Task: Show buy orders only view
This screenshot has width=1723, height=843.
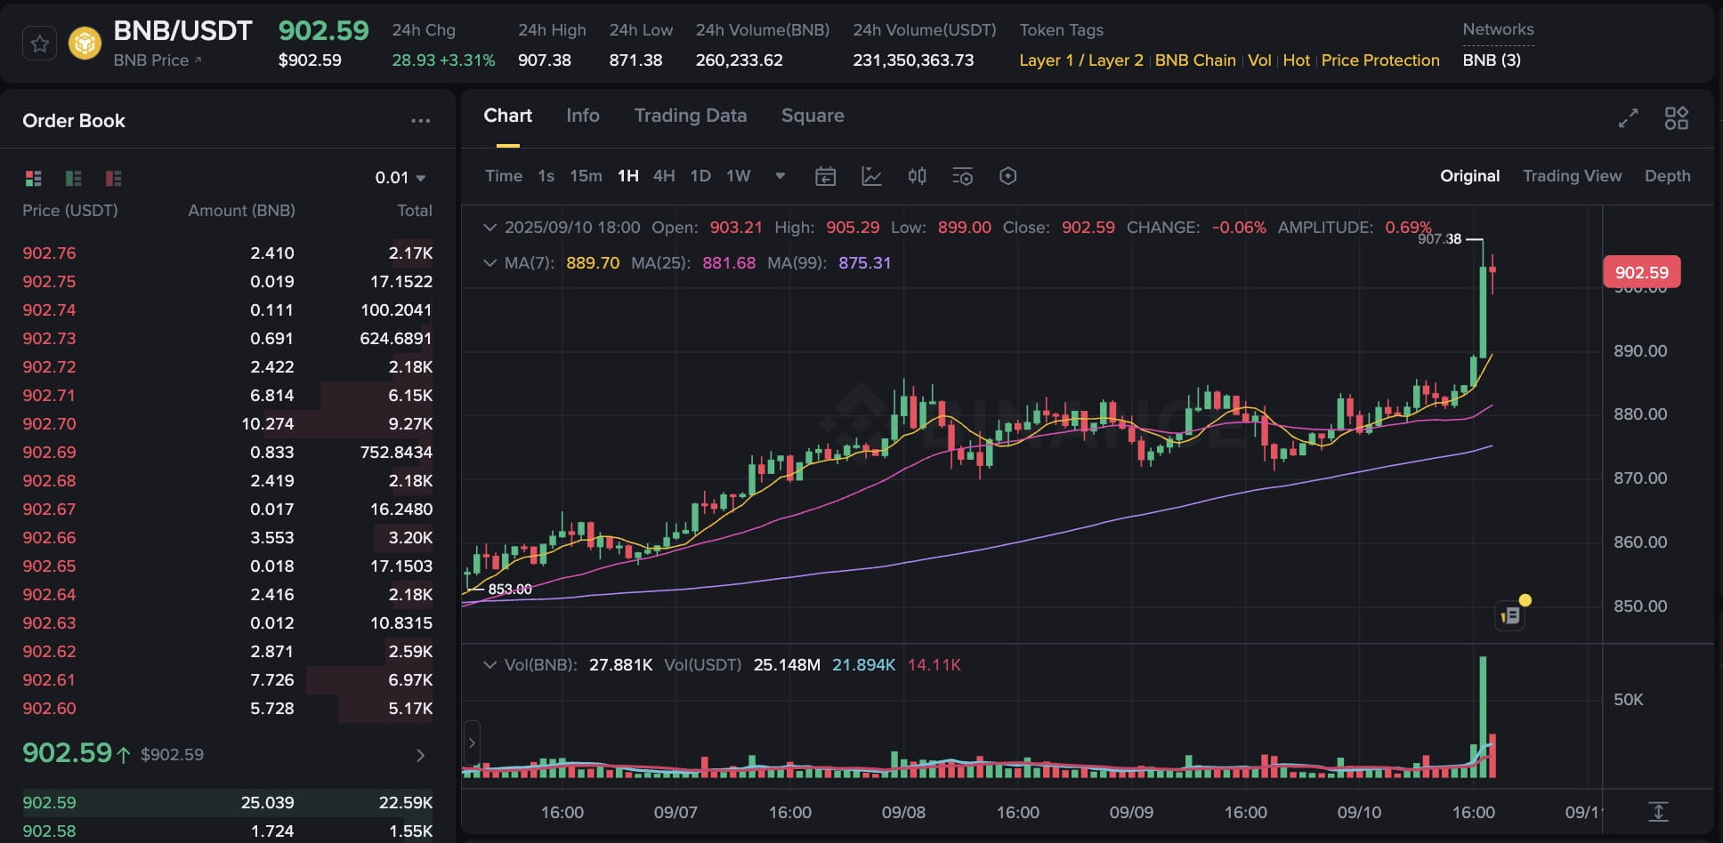Action: click(x=74, y=178)
